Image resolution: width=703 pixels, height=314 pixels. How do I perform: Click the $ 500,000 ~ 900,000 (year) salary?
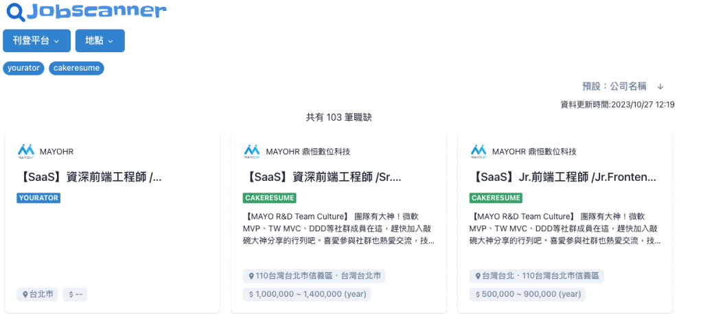[x=527, y=294]
